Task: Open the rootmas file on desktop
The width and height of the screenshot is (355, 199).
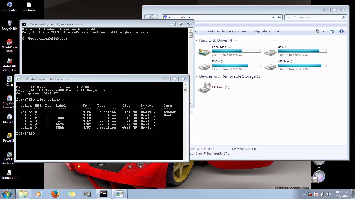Action: [29, 7]
